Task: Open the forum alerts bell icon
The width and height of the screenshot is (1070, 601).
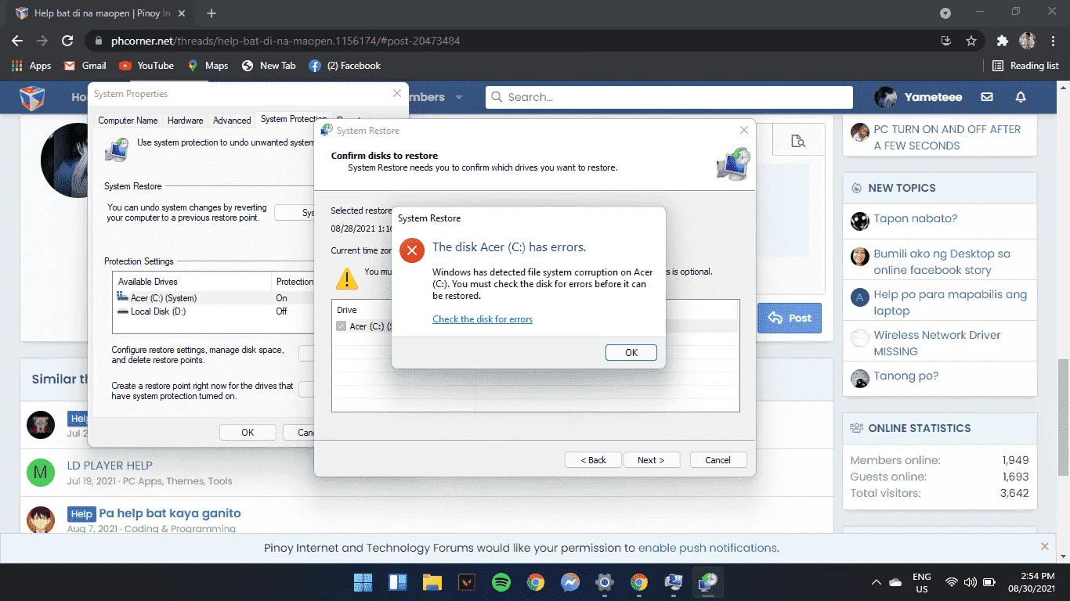Action: [1021, 97]
